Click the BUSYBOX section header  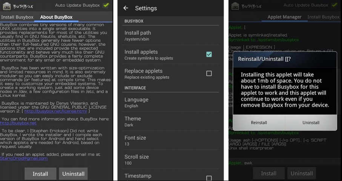pyautogui.click(x=134, y=21)
